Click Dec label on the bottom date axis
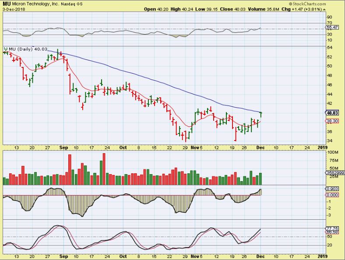345x260 pixels. pyautogui.click(x=261, y=256)
